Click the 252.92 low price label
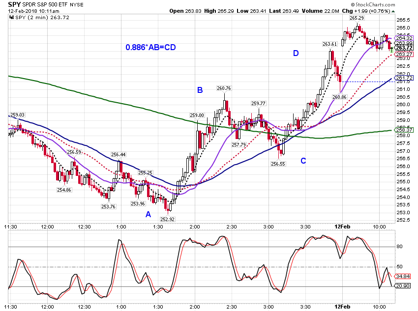Viewport: 418px width, 311px height. [x=167, y=220]
